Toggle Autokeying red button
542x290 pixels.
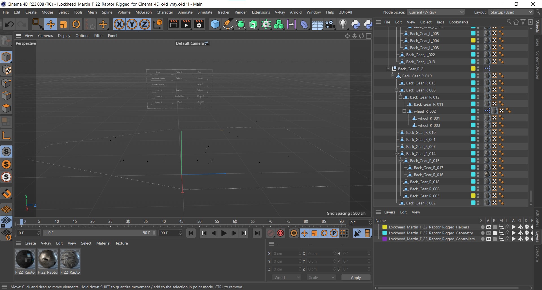pyautogui.click(x=280, y=233)
